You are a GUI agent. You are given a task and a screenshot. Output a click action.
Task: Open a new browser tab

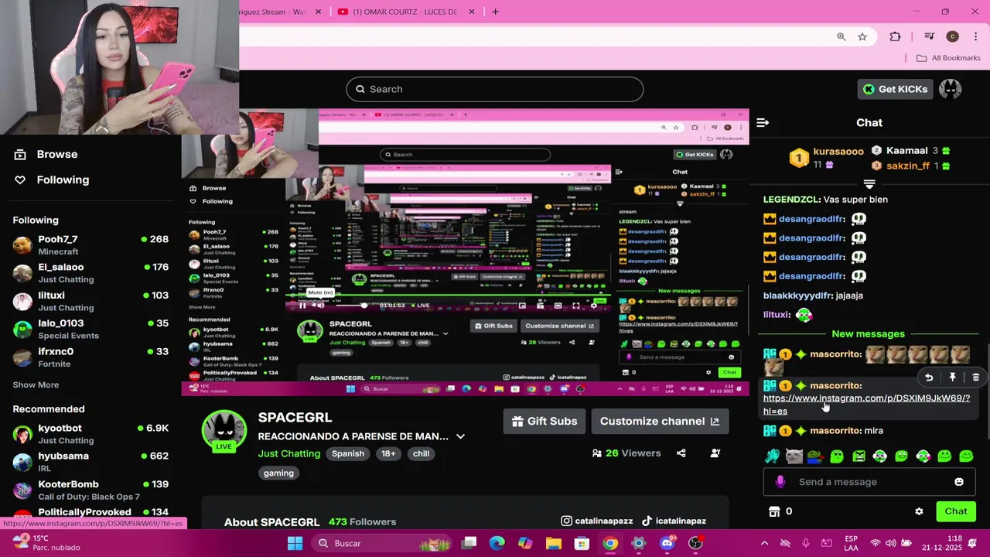(495, 12)
